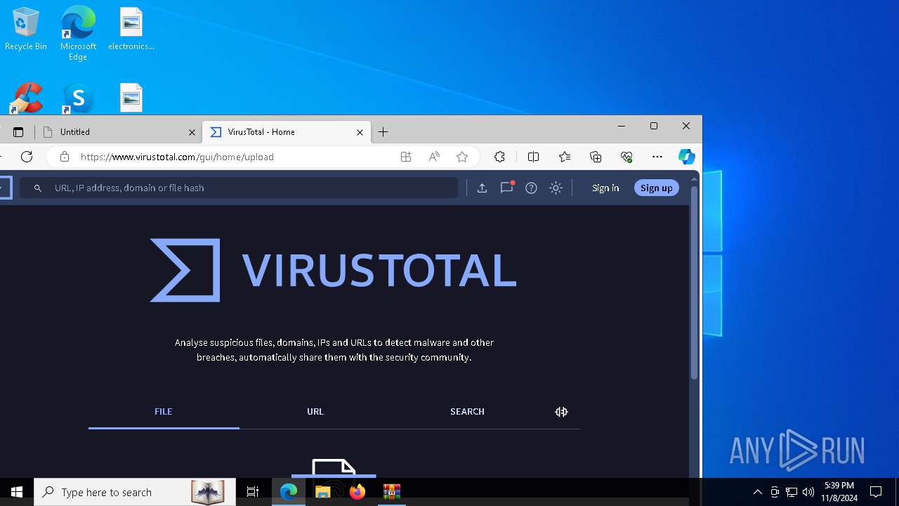Click the Edge taskbar icon

[289, 492]
